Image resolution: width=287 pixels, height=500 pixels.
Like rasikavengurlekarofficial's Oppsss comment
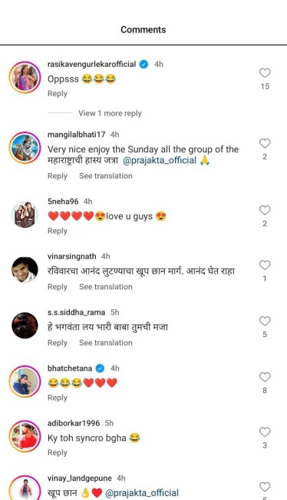tap(265, 73)
